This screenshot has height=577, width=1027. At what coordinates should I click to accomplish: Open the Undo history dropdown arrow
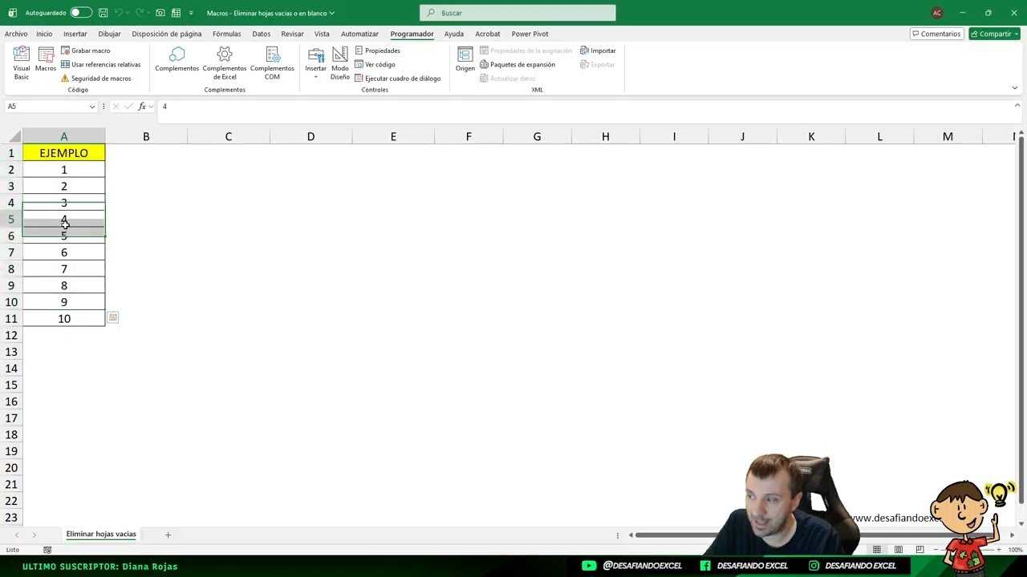coord(128,13)
